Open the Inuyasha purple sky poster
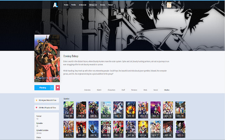 155,110
